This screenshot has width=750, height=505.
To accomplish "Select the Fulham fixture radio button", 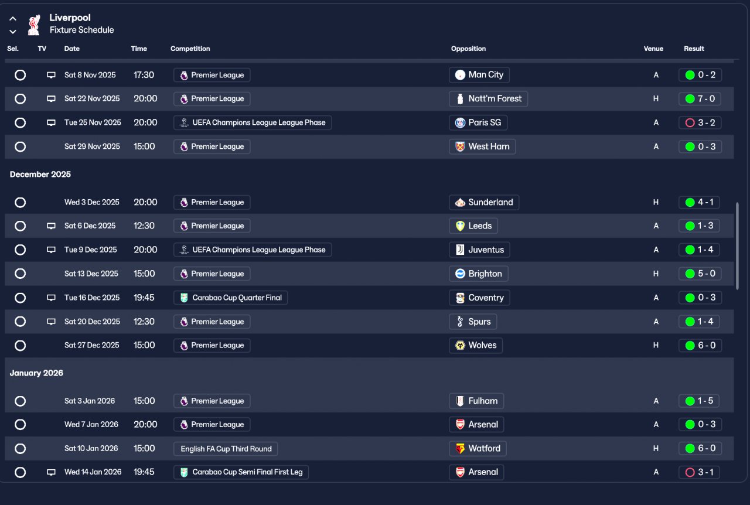I will 21,401.
